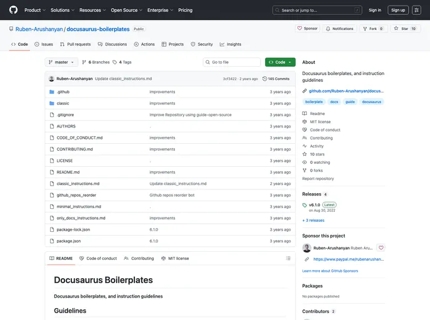Open the .gitignore file
The width and height of the screenshot is (430, 320).
coord(65,115)
